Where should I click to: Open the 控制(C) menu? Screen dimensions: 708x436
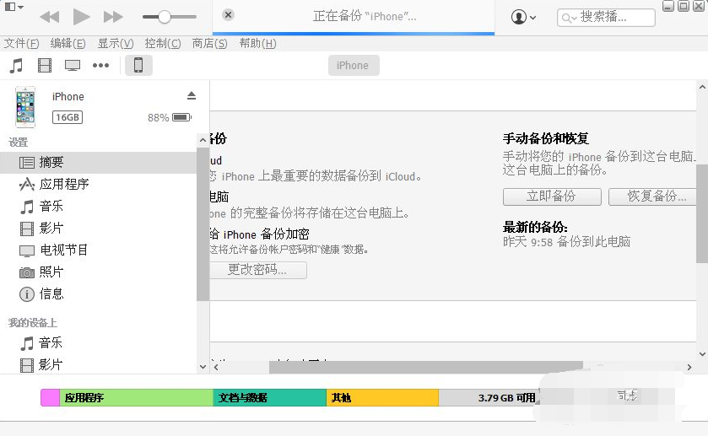pos(163,43)
